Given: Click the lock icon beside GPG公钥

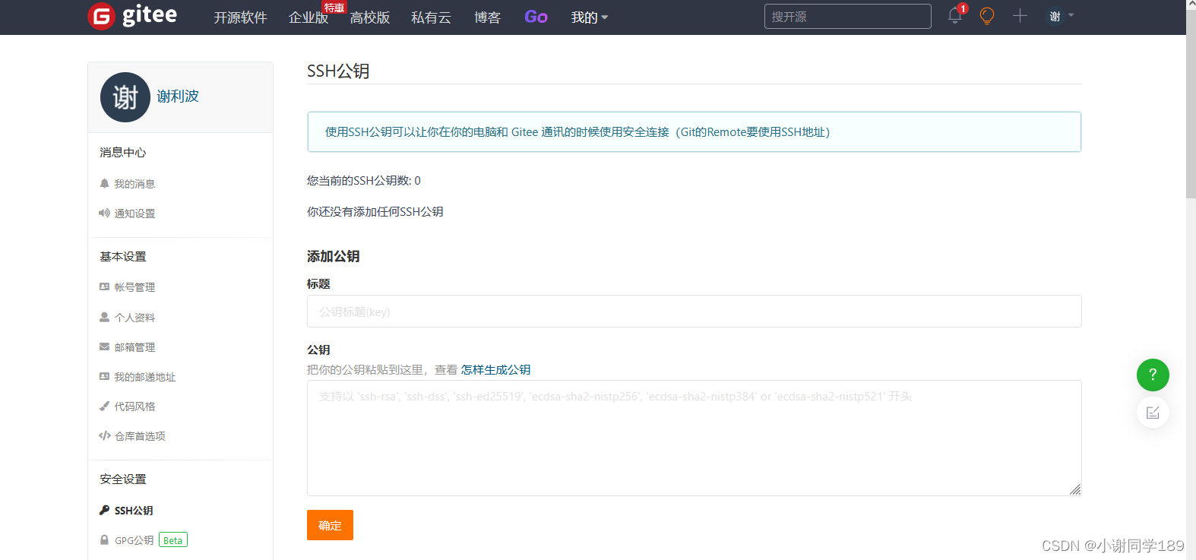Looking at the screenshot, I should tap(105, 539).
